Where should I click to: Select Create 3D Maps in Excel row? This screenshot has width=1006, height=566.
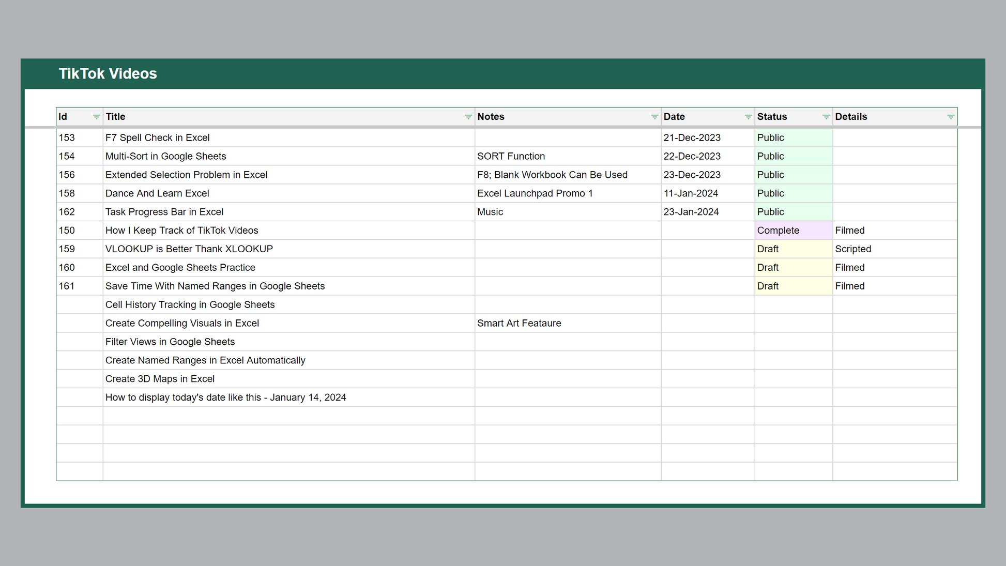(x=160, y=379)
